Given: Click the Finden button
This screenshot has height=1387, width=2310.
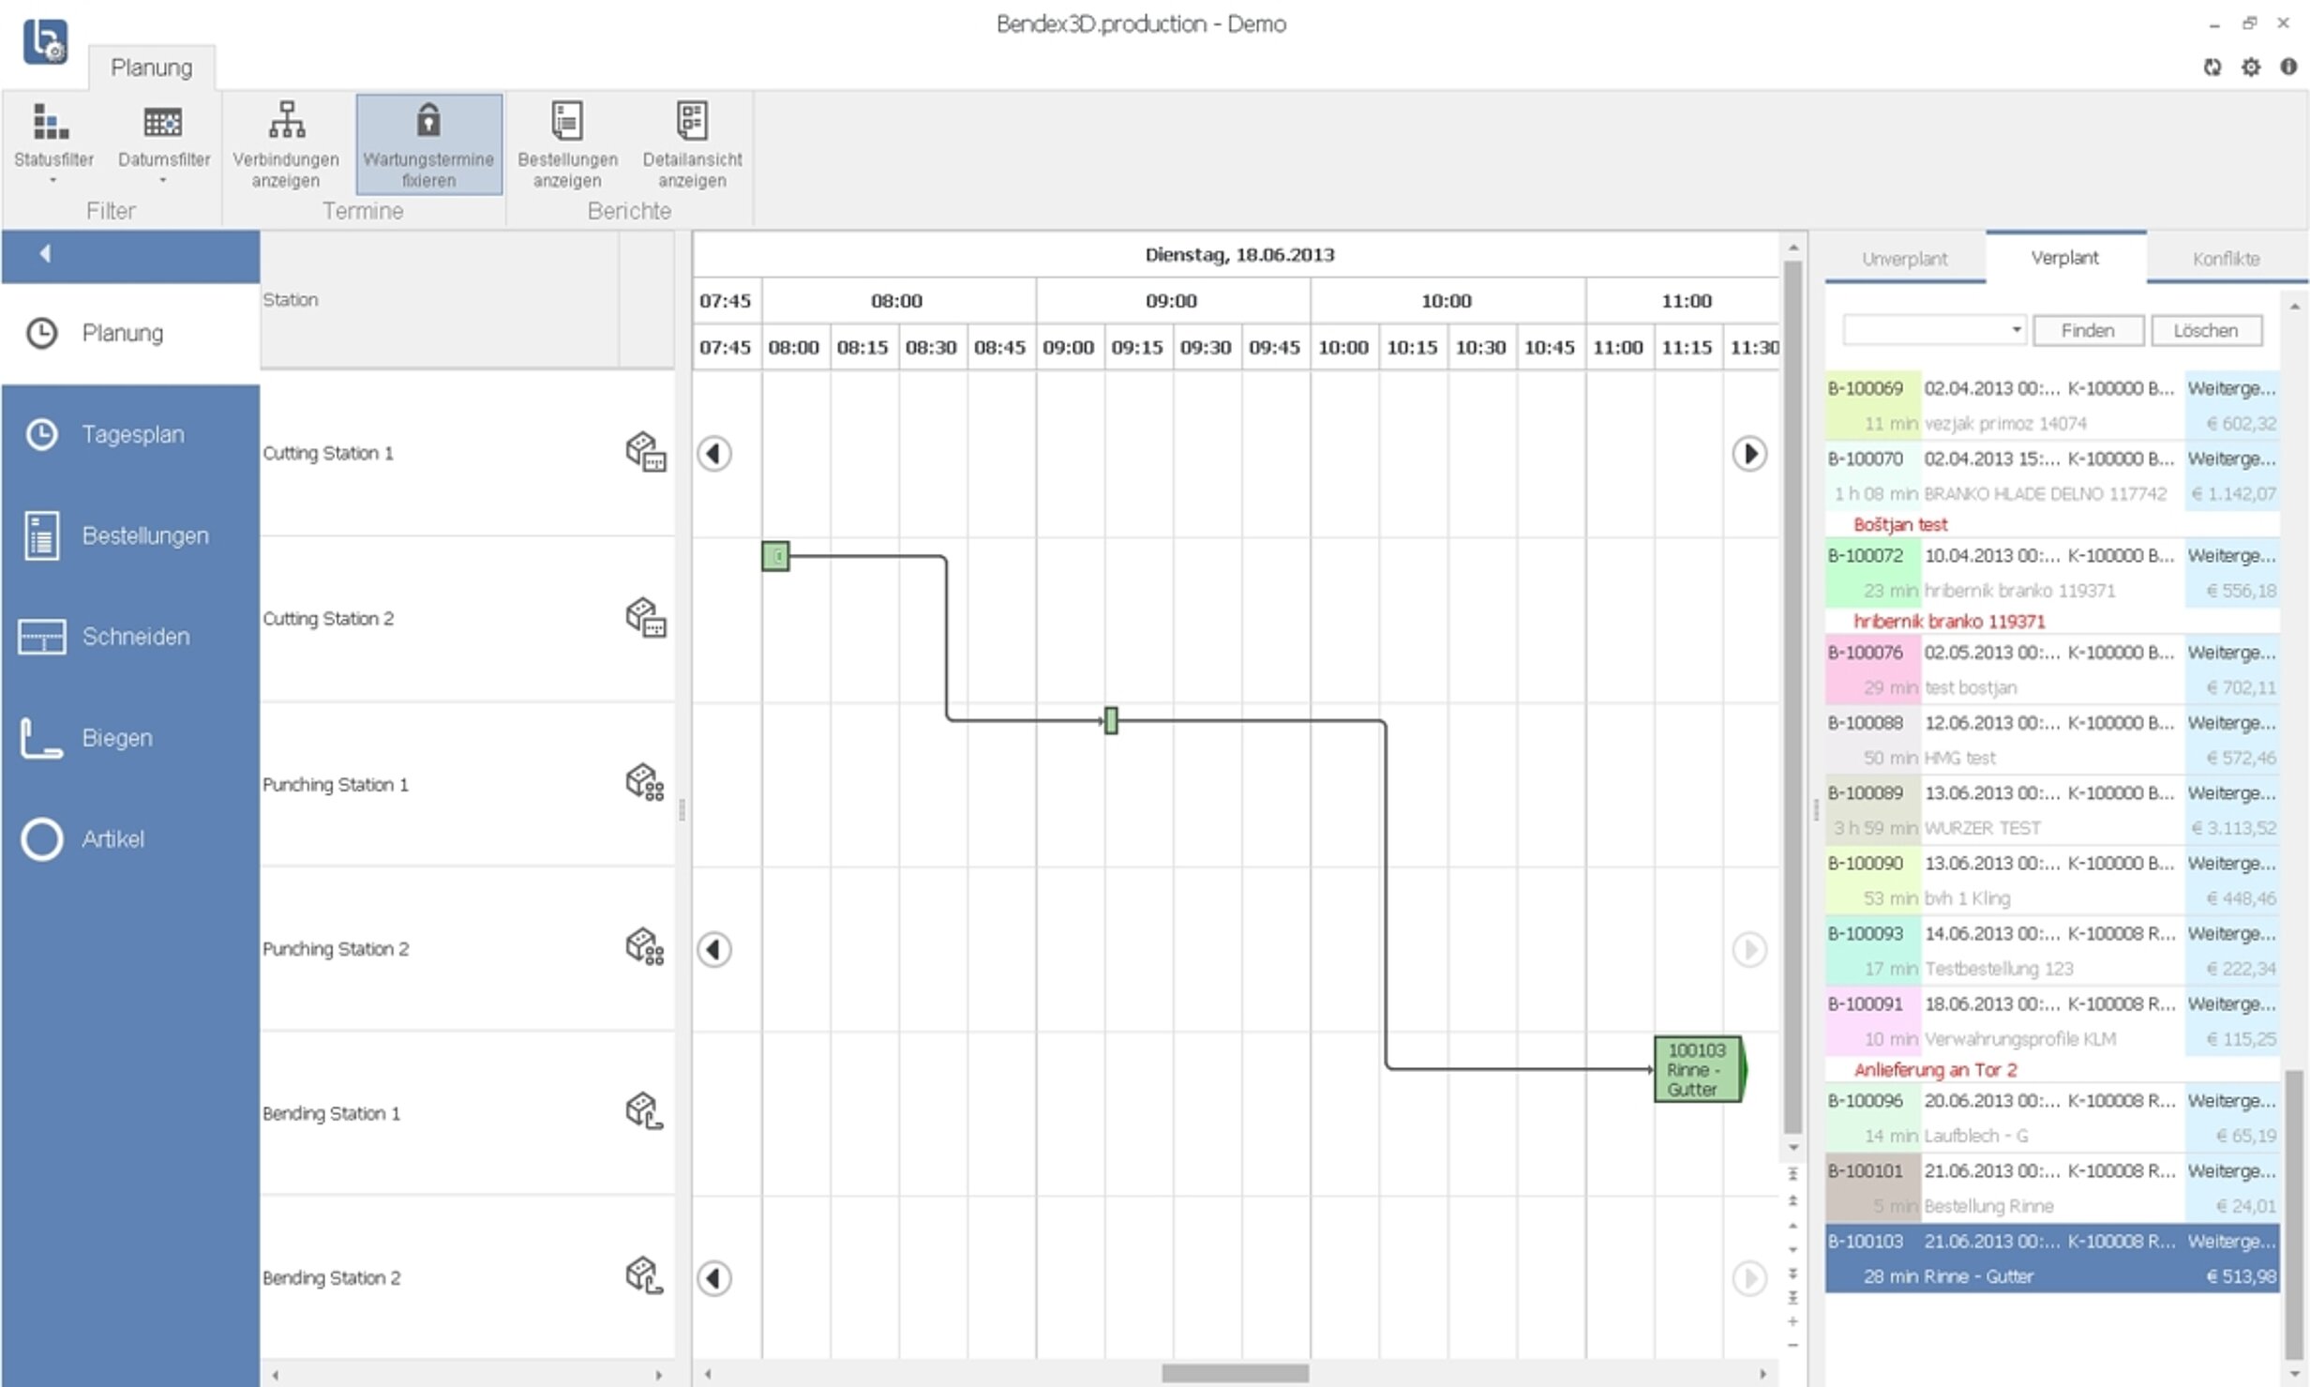Looking at the screenshot, I should (2087, 330).
